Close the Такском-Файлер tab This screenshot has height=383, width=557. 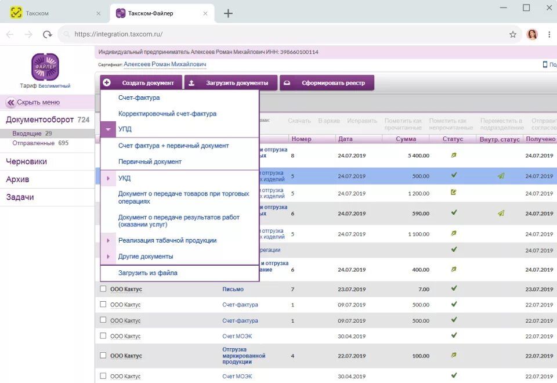(x=205, y=13)
